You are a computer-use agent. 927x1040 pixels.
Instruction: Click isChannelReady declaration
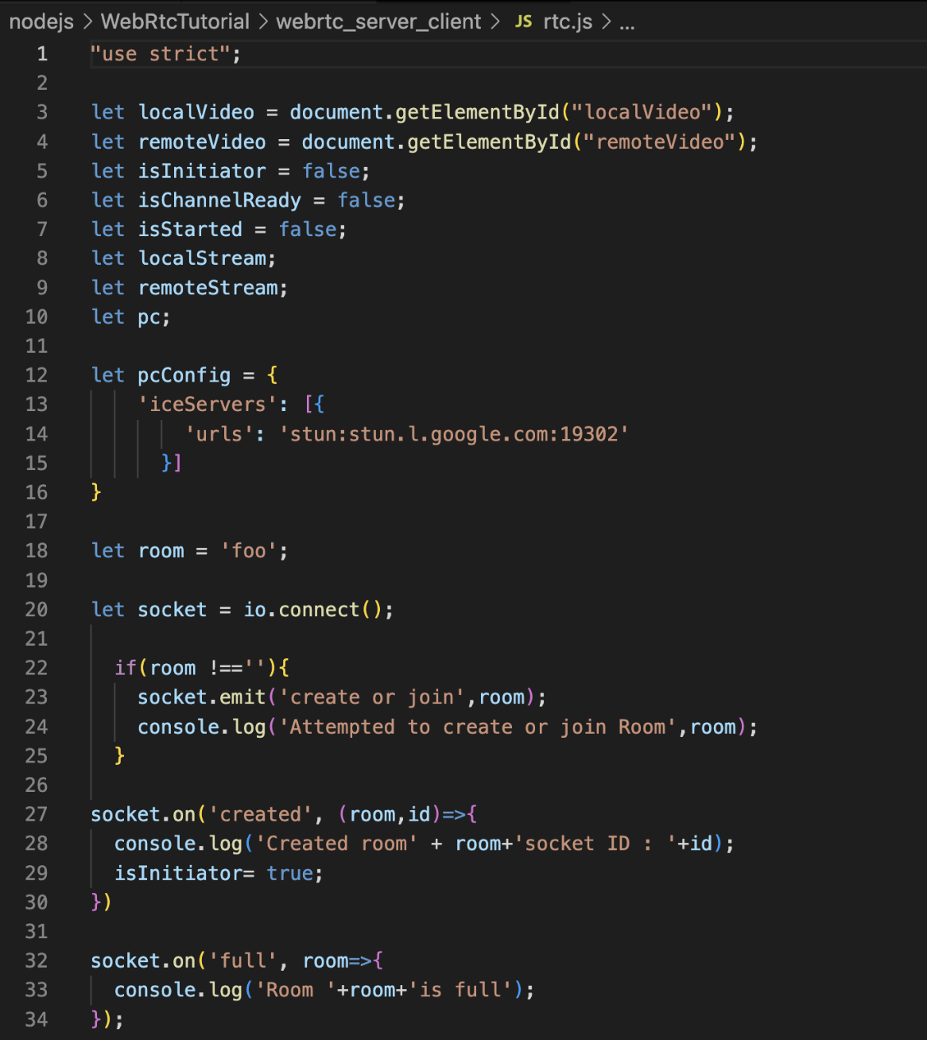coord(219,200)
